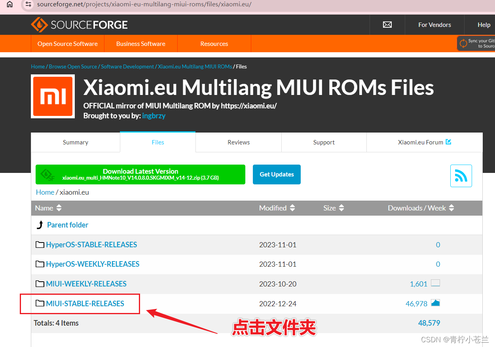Screen dimensions: 495x347
Task: Sort by Size column arrows
Action: click(x=341, y=208)
